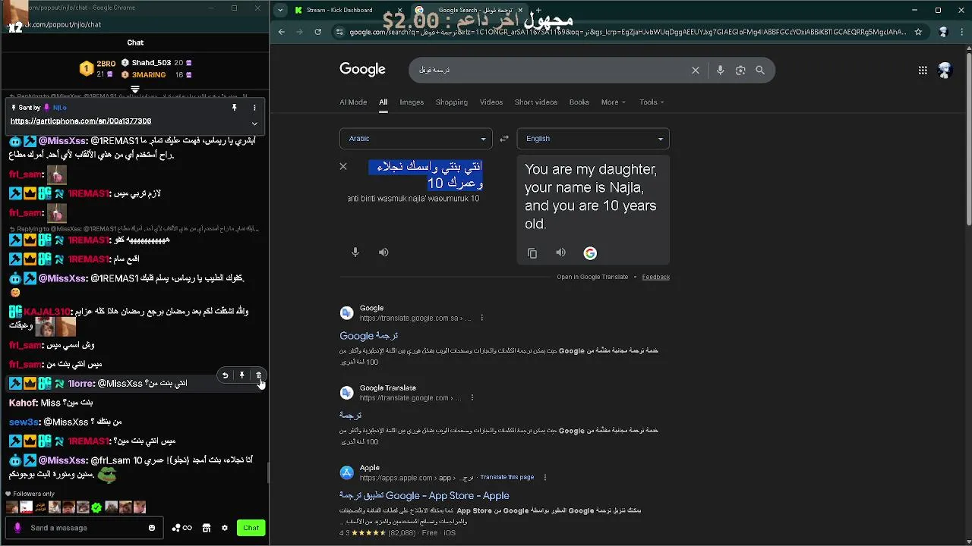Open in Google Translate link
Screen dimensions: 972x546
click(592, 277)
